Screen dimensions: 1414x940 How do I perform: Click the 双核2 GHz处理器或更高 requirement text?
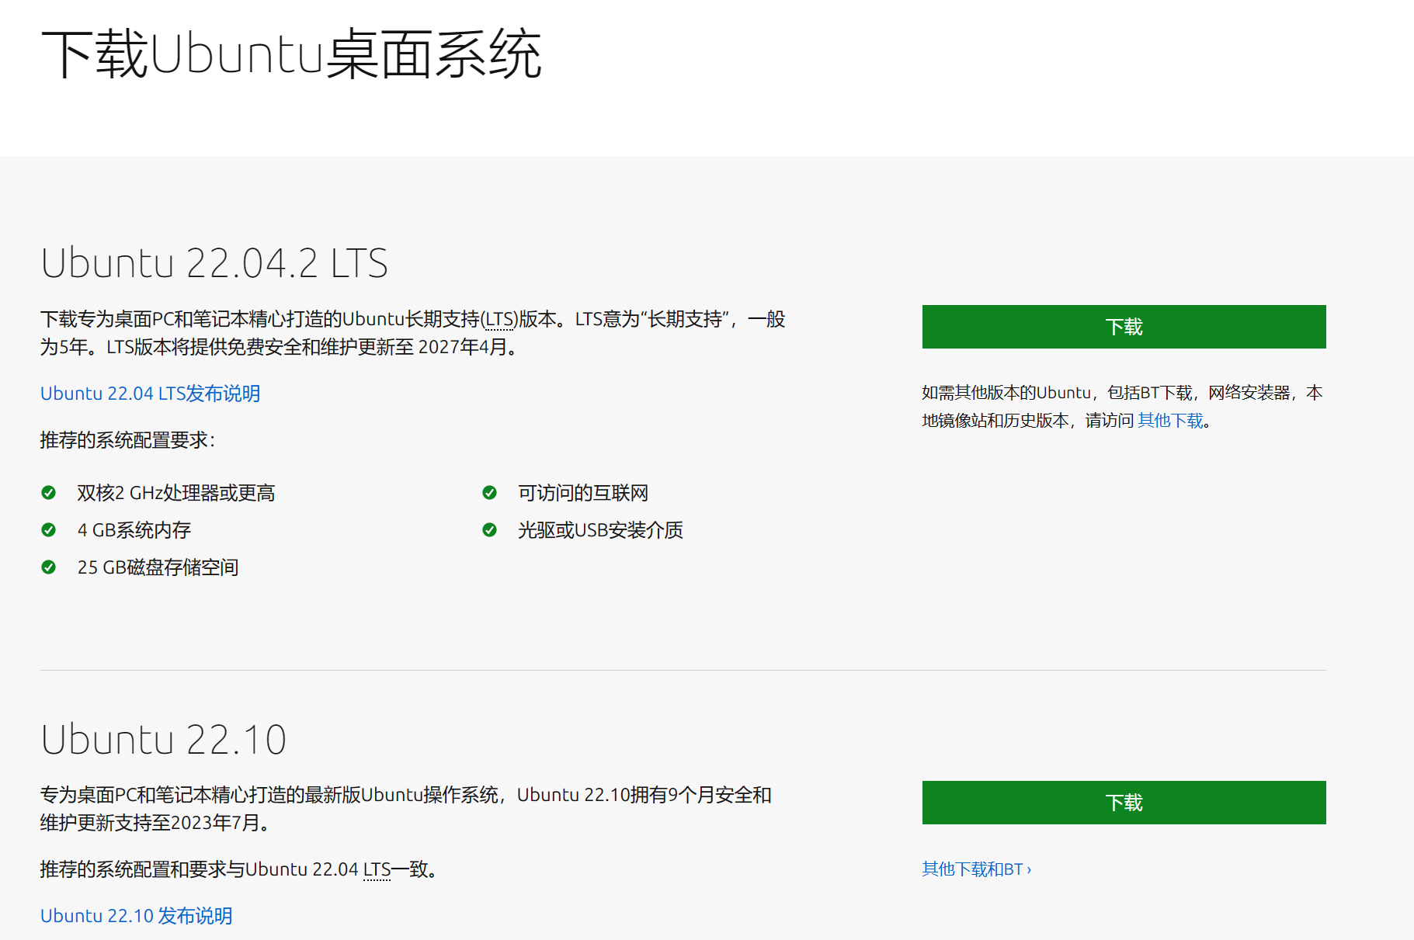[x=176, y=493]
